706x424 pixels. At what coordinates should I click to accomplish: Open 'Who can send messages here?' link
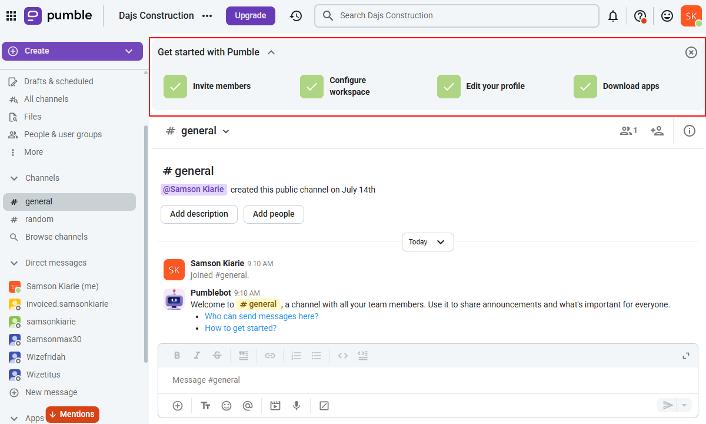pos(261,316)
